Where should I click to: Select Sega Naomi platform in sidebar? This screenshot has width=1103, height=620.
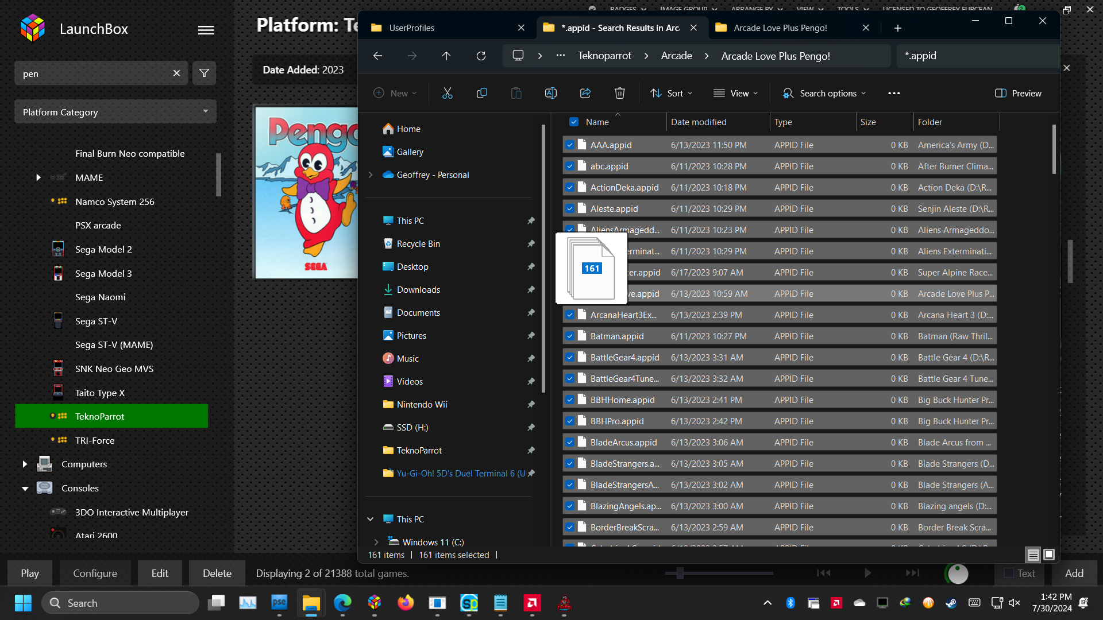click(100, 297)
